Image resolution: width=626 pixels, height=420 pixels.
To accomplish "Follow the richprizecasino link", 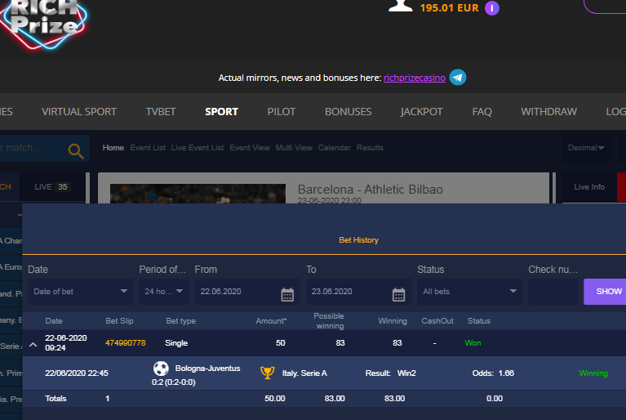I will point(415,78).
